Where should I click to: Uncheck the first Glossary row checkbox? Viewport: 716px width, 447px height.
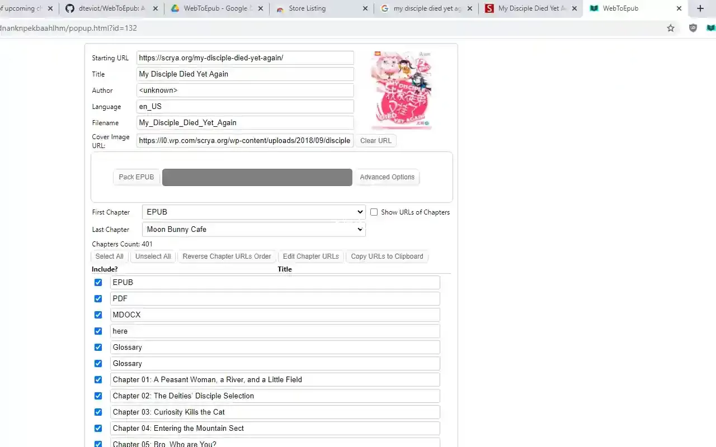98,347
